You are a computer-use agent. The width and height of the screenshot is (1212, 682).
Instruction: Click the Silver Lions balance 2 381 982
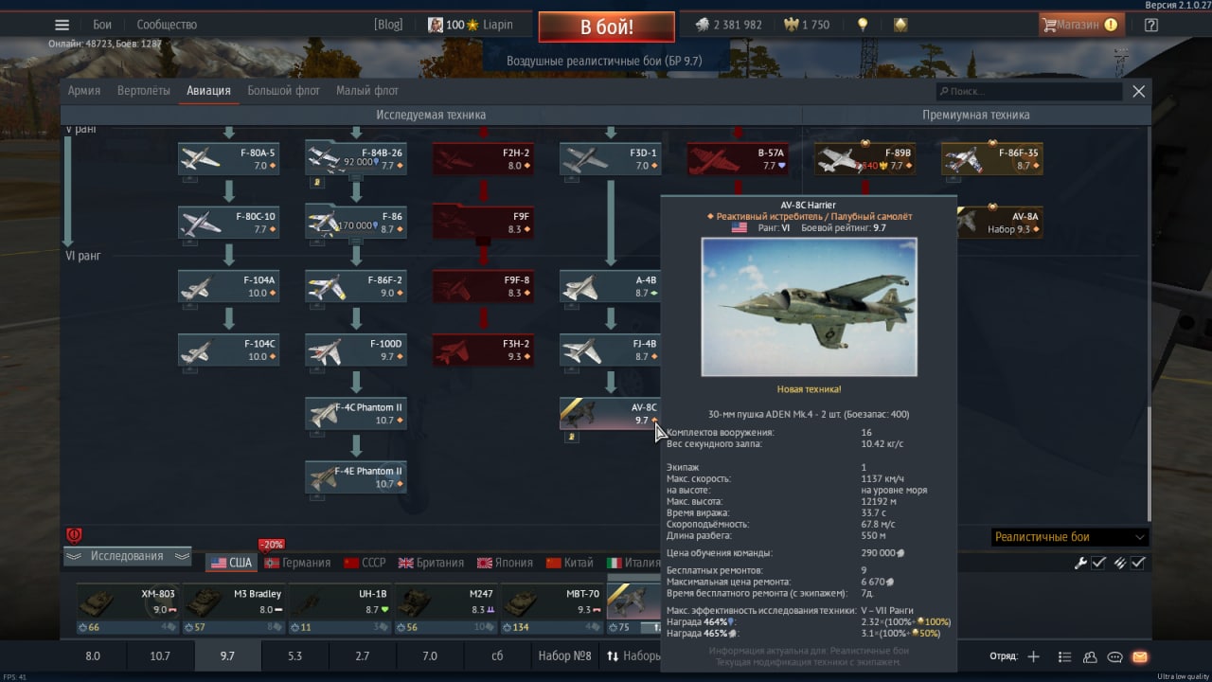tap(729, 25)
